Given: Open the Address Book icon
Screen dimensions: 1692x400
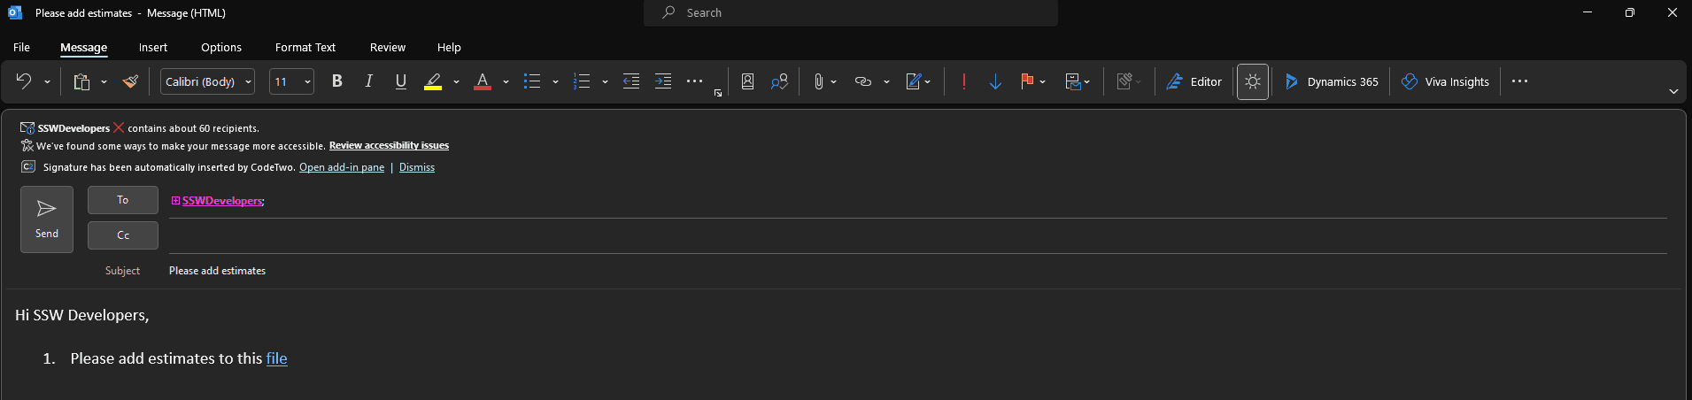Looking at the screenshot, I should click(747, 81).
